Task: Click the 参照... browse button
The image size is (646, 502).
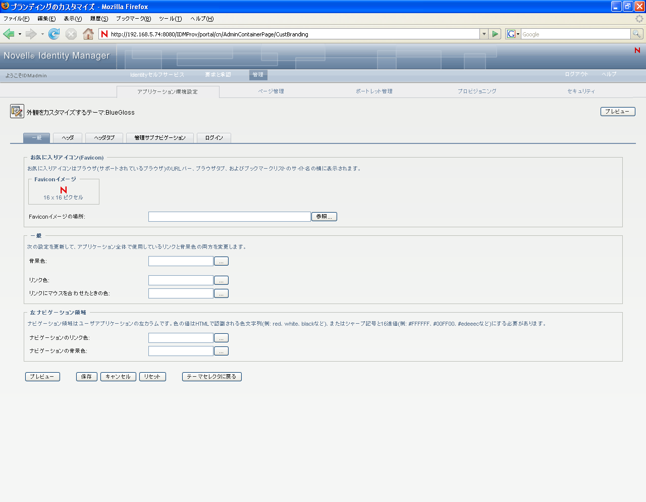Action: (324, 217)
